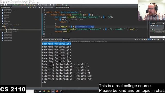Open the Run menu
The width and height of the screenshot is (165, 93).
[x=30, y=3]
